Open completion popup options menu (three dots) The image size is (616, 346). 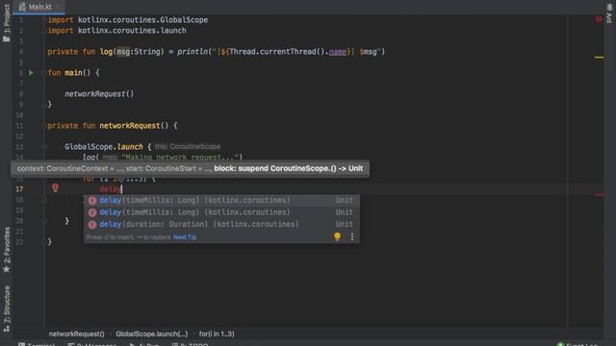tap(352, 236)
